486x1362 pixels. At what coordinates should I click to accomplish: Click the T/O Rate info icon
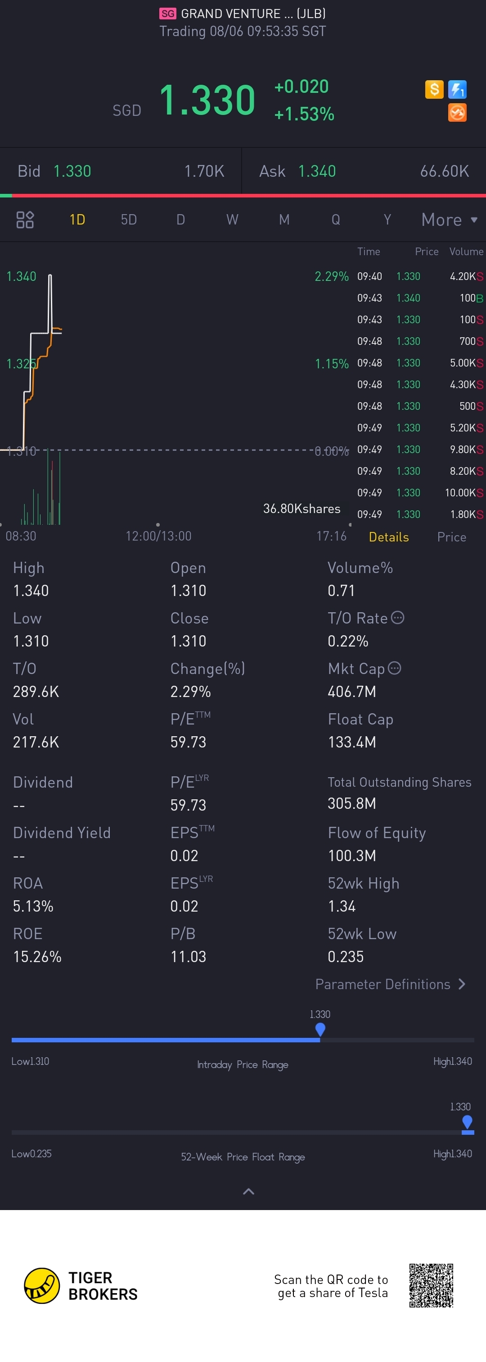pos(398,618)
